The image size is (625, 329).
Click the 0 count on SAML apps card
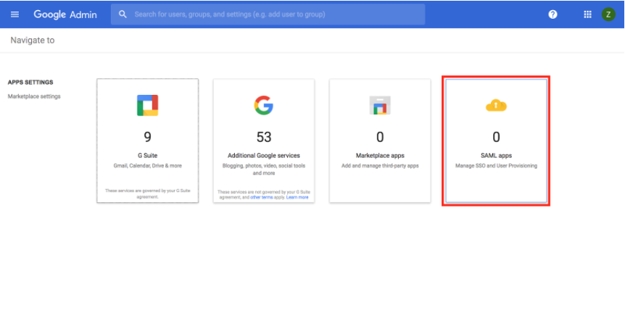[x=496, y=137]
